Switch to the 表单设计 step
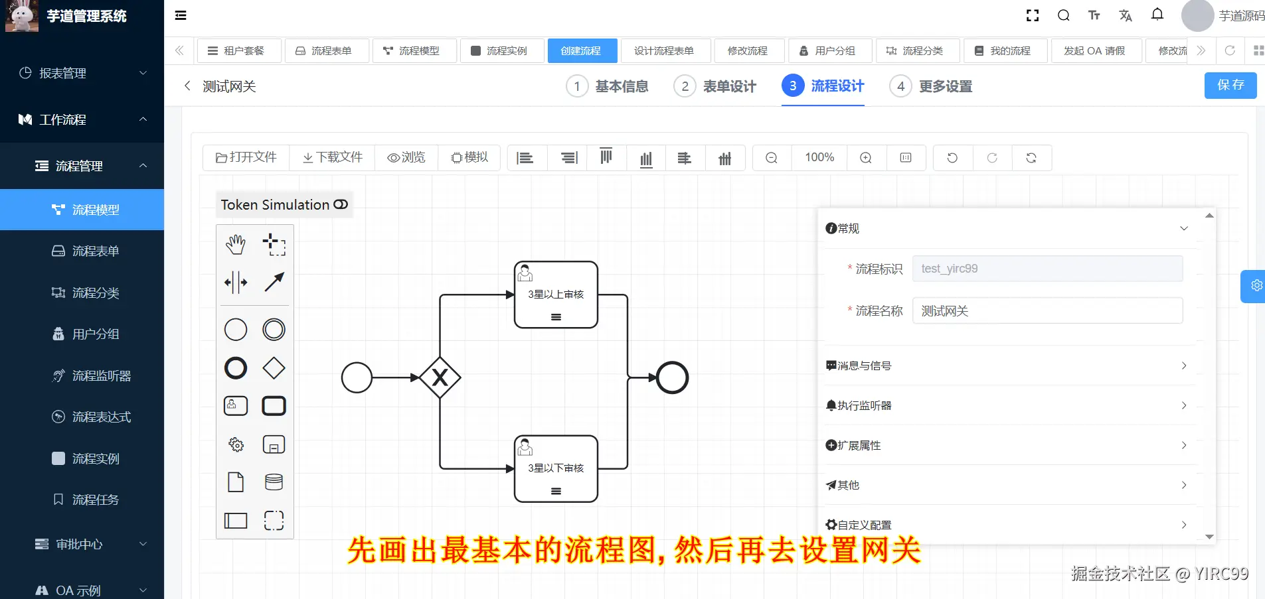 [727, 86]
